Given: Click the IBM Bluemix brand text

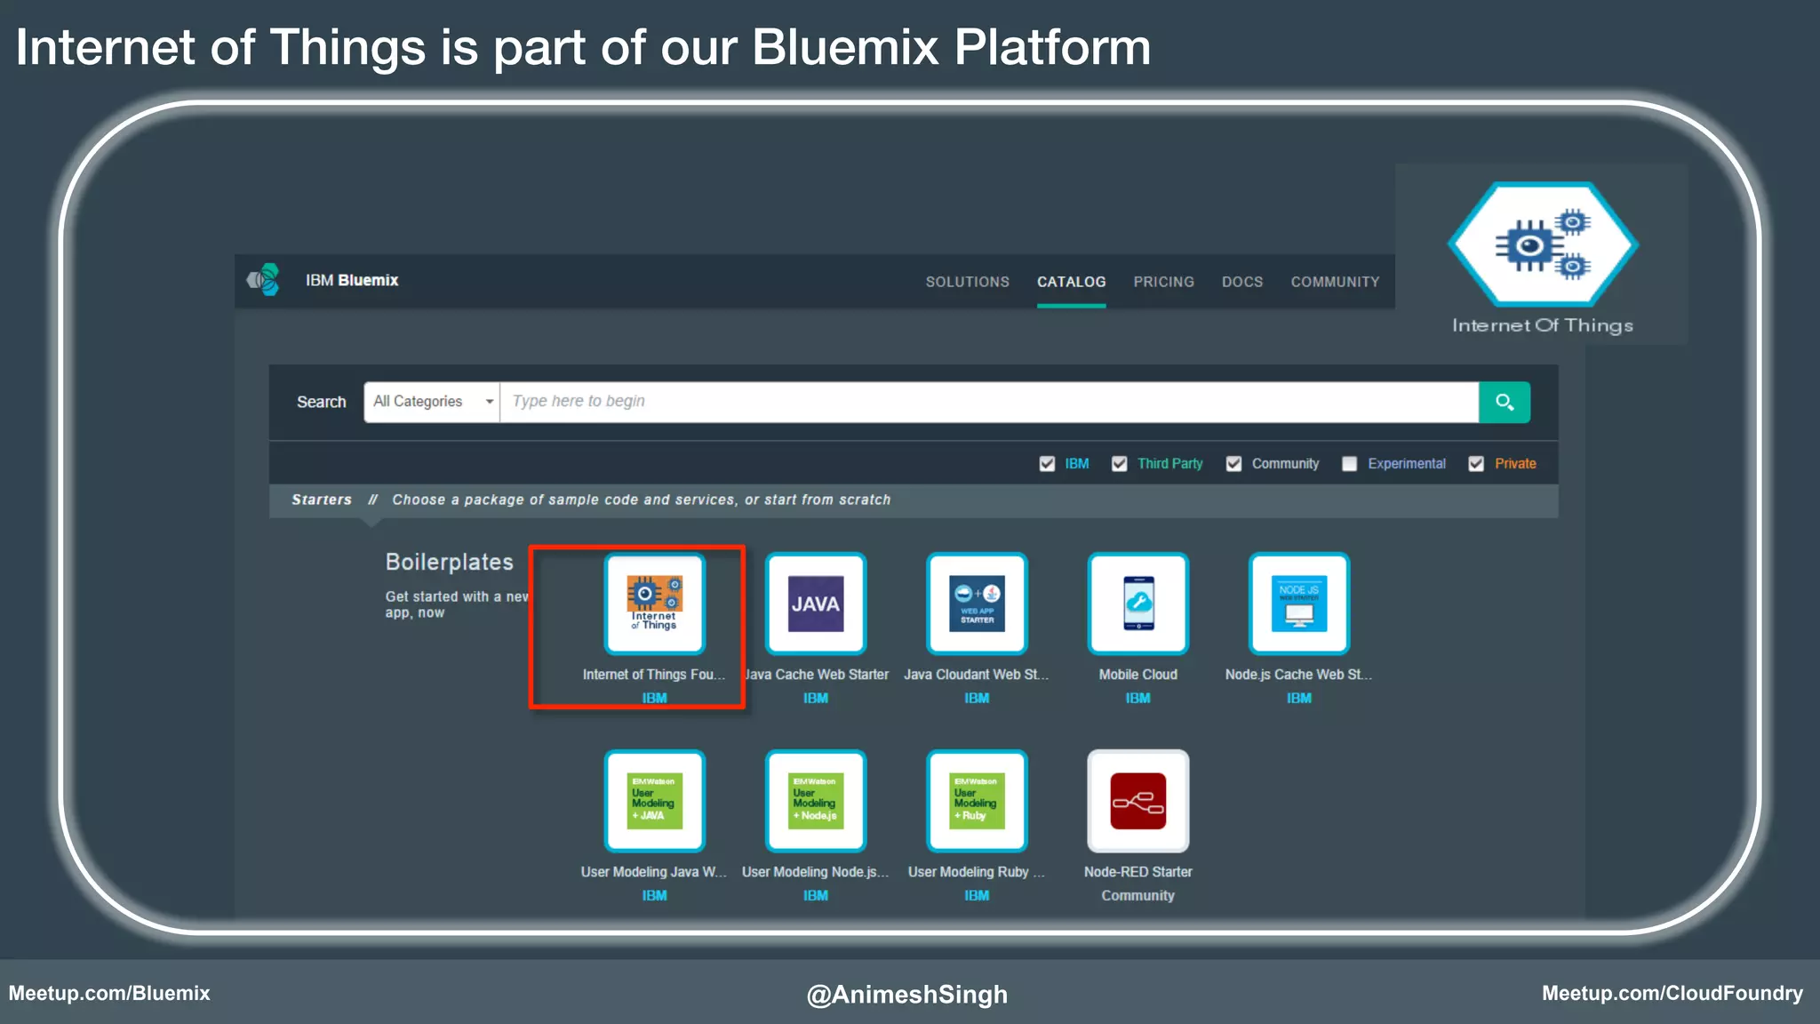Looking at the screenshot, I should (352, 280).
